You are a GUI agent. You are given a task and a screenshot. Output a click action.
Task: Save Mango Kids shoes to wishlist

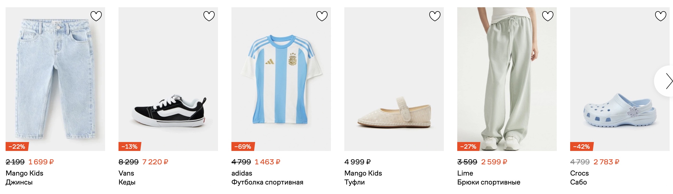[x=435, y=16]
